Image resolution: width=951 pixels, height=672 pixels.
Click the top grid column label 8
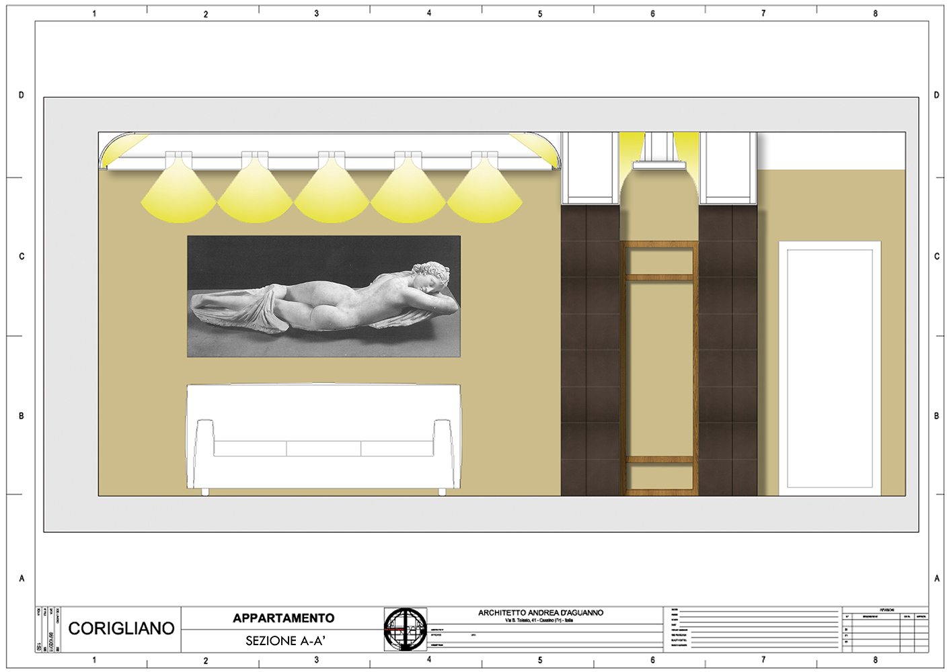(x=875, y=13)
